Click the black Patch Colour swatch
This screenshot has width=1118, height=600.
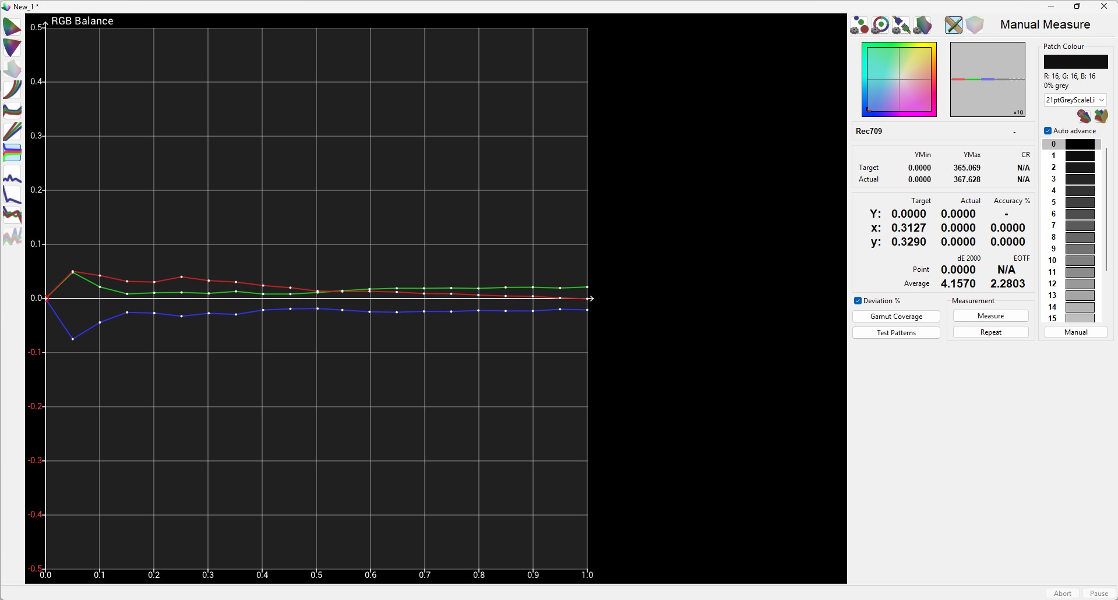coord(1075,62)
